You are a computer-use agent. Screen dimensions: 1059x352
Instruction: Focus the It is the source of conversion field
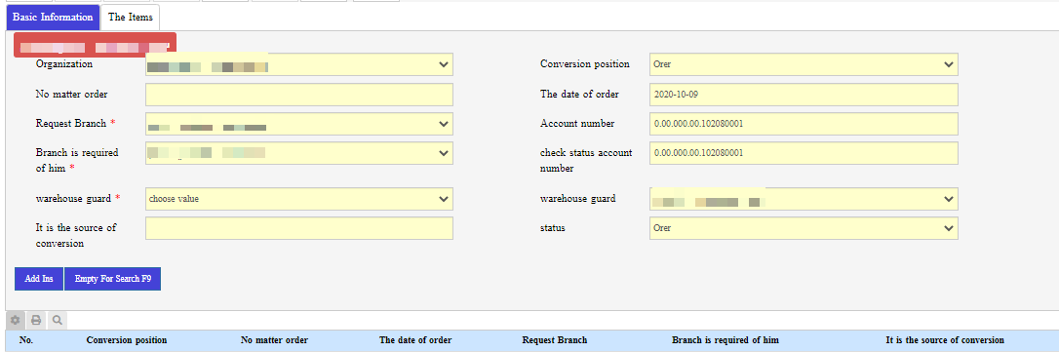click(299, 228)
